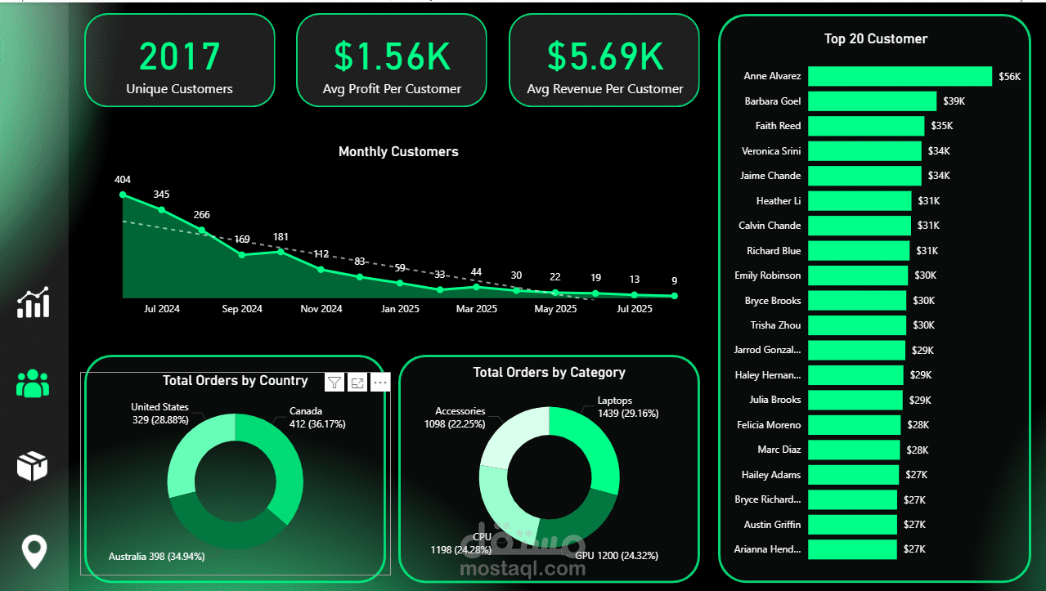1046x591 pixels.
Task: Click Jaime Chande's $34K bar
Action: 864,176
